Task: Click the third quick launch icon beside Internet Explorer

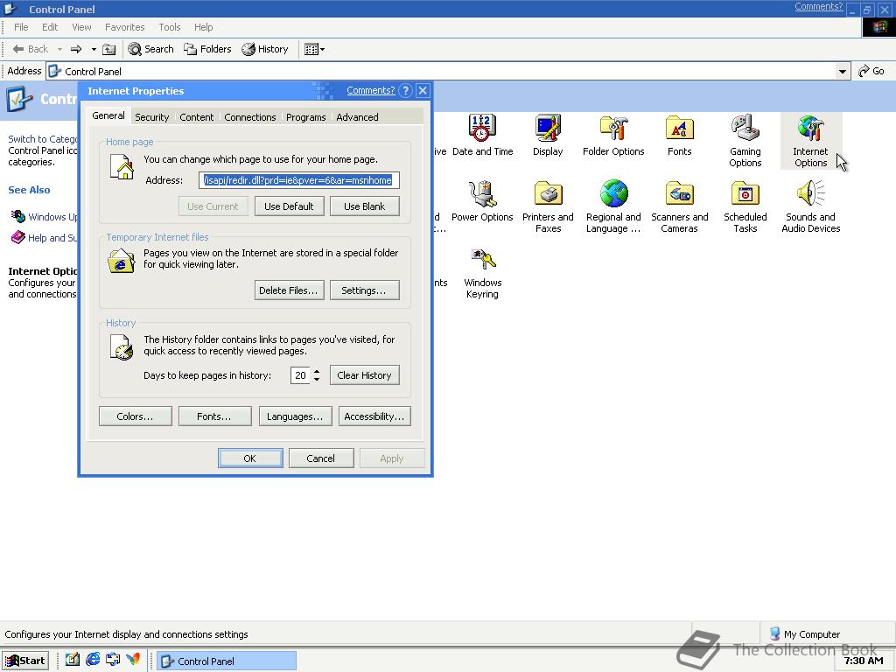Action: (113, 660)
